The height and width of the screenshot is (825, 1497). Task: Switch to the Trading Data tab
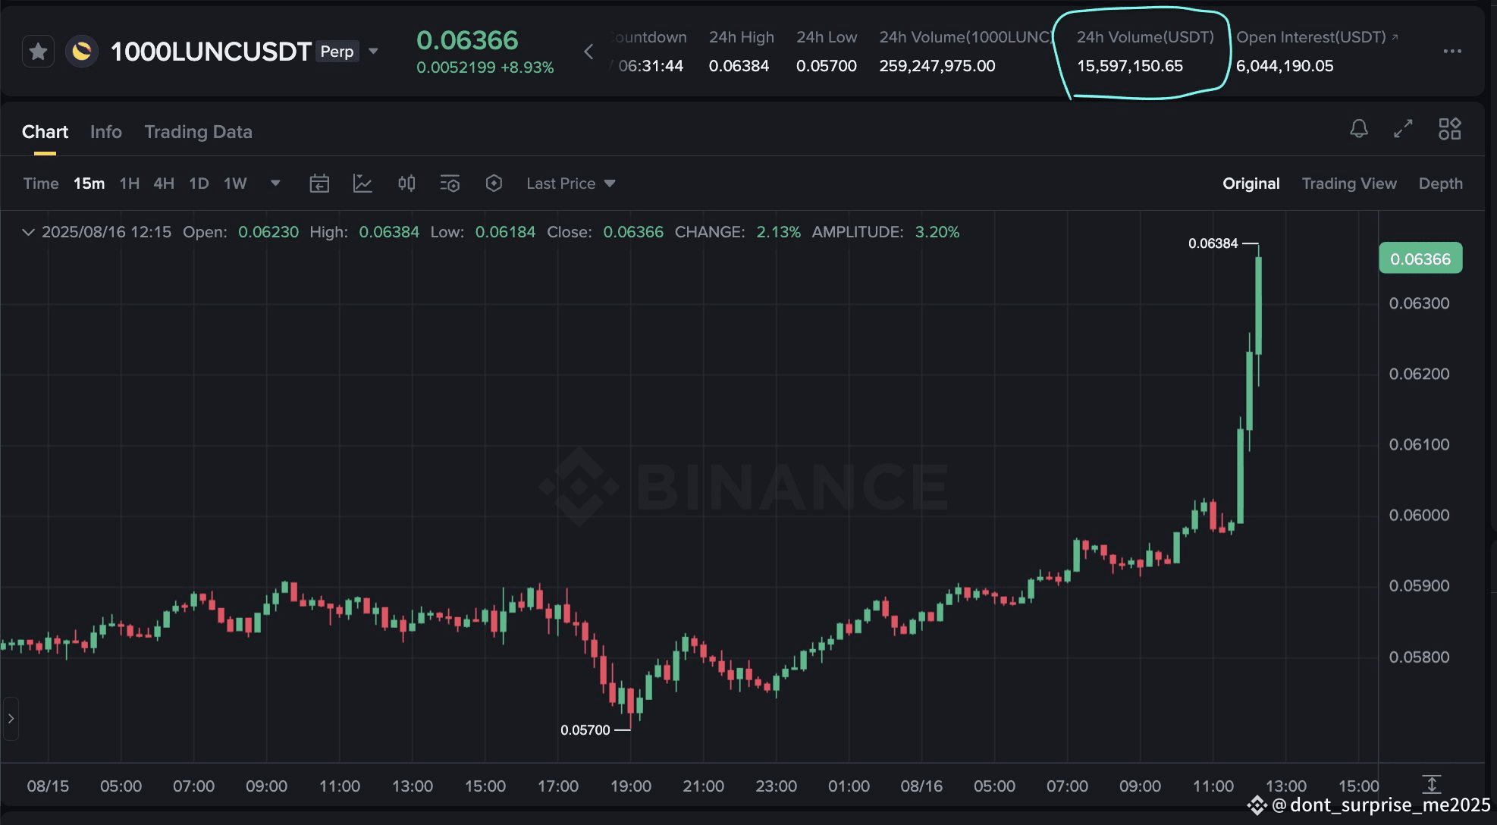pos(198,132)
